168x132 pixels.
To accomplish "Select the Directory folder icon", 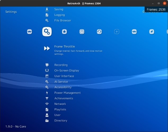I will pyautogui.click(x=47, y=121).
